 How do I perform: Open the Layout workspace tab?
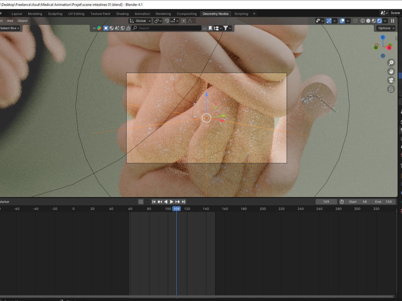[16, 14]
